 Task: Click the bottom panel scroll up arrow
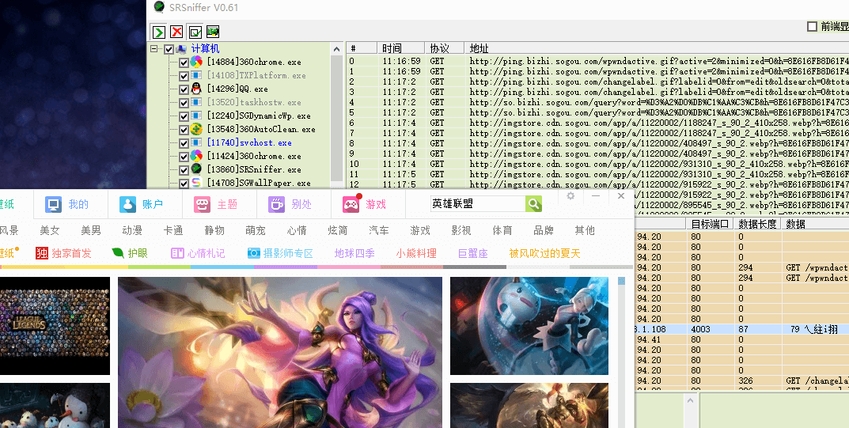[x=690, y=400]
